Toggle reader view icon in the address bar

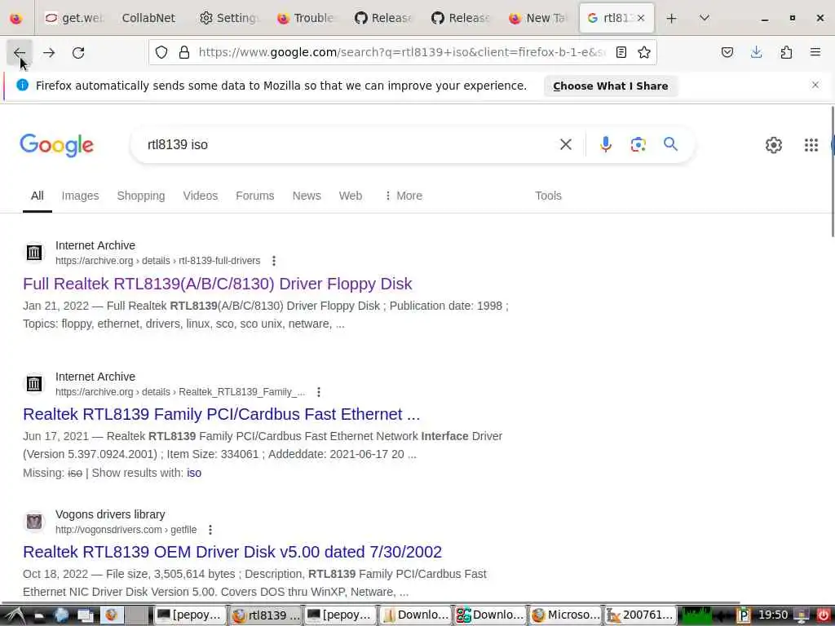pos(621,52)
